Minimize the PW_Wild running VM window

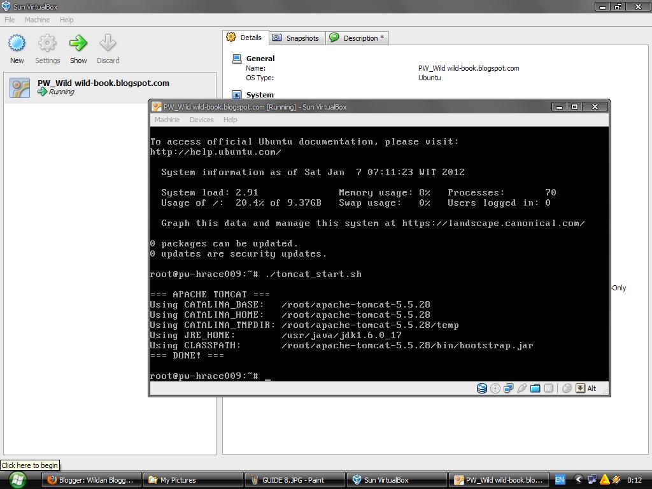pos(559,107)
